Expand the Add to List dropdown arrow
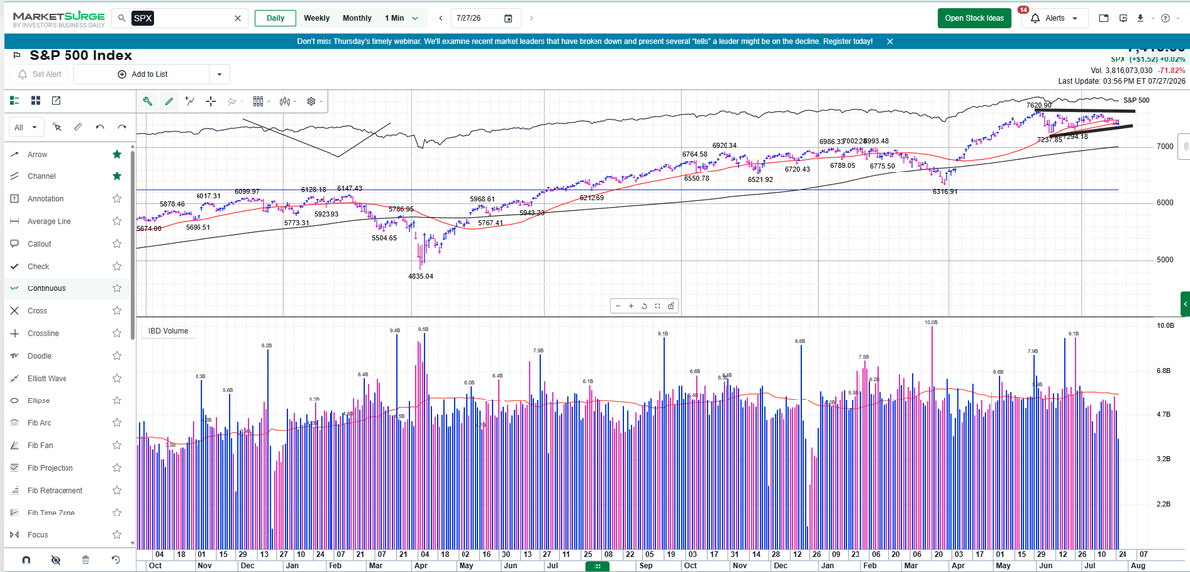 (x=220, y=74)
